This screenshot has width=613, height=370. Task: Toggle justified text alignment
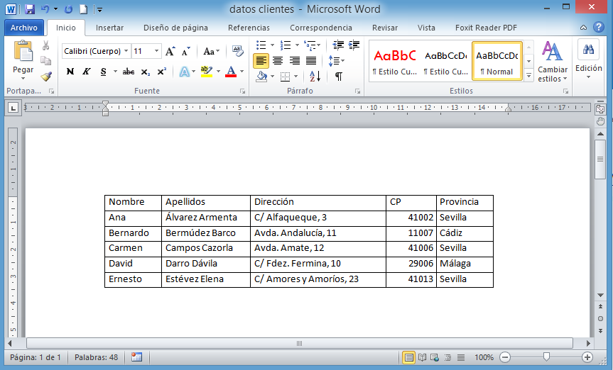click(311, 61)
